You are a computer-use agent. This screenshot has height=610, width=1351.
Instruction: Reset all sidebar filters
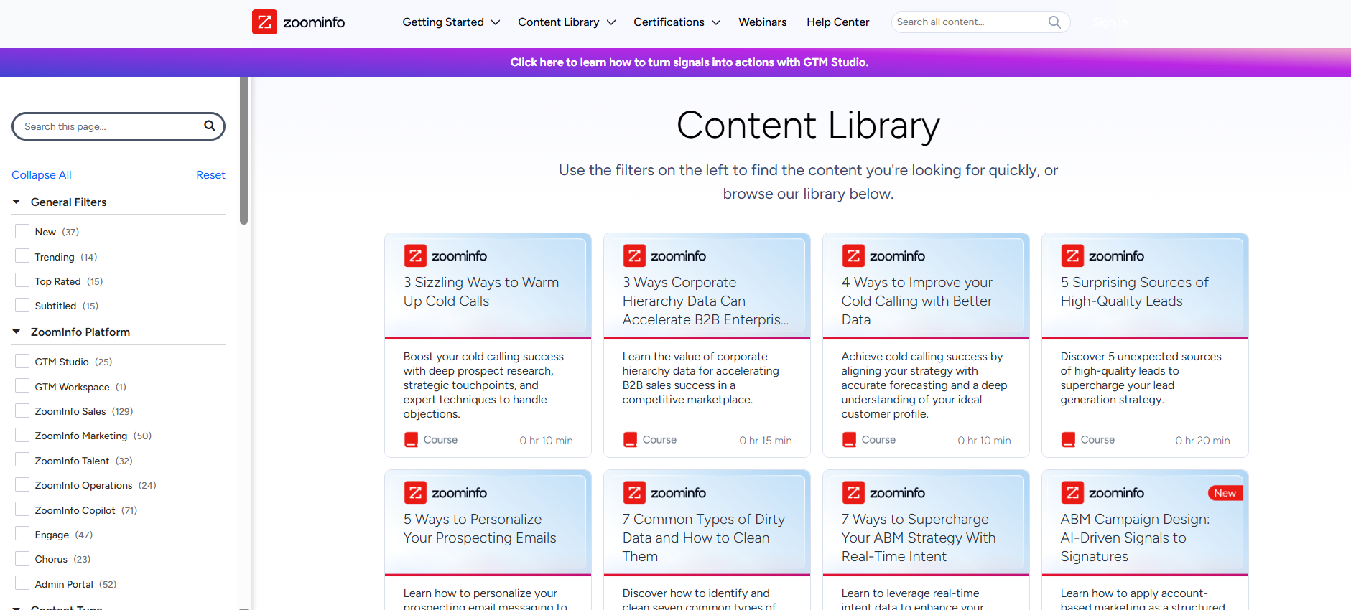(x=210, y=175)
